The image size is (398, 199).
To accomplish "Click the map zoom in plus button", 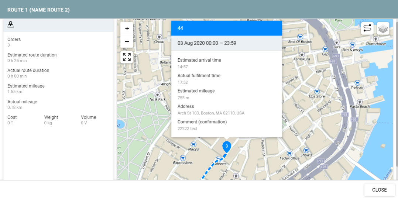I will tap(127, 28).
